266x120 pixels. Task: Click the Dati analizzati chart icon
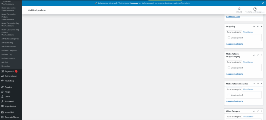click(x=2, y=76)
